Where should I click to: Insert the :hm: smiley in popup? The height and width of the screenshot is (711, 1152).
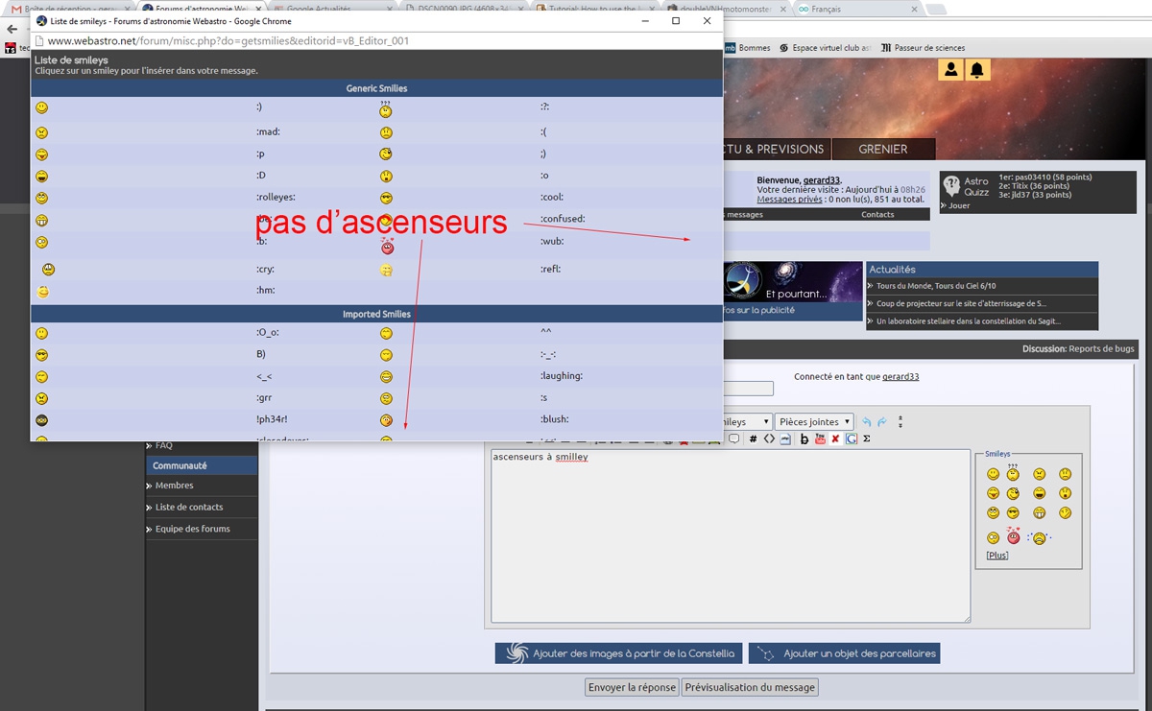[42, 291]
